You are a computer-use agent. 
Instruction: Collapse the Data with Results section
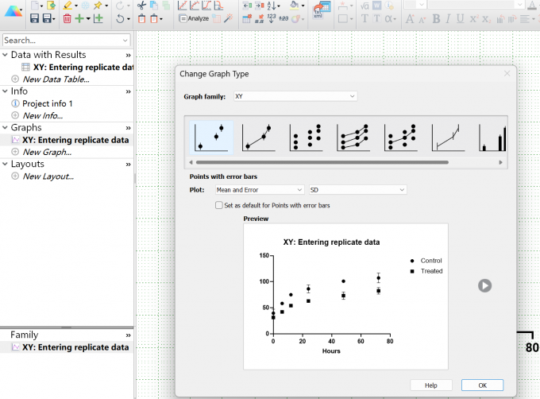pyautogui.click(x=5, y=55)
